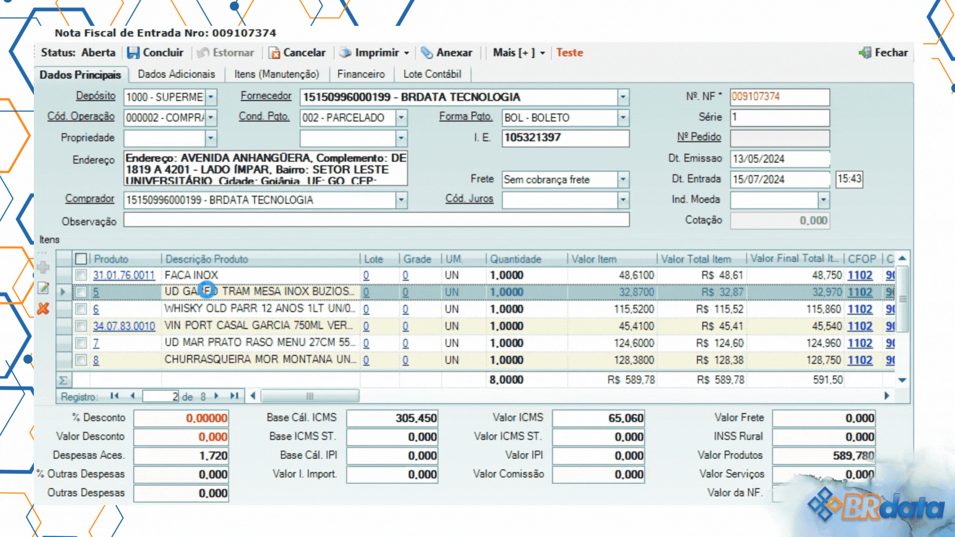
Task: Check the FACA INOX row checkbox
Action: point(81,275)
